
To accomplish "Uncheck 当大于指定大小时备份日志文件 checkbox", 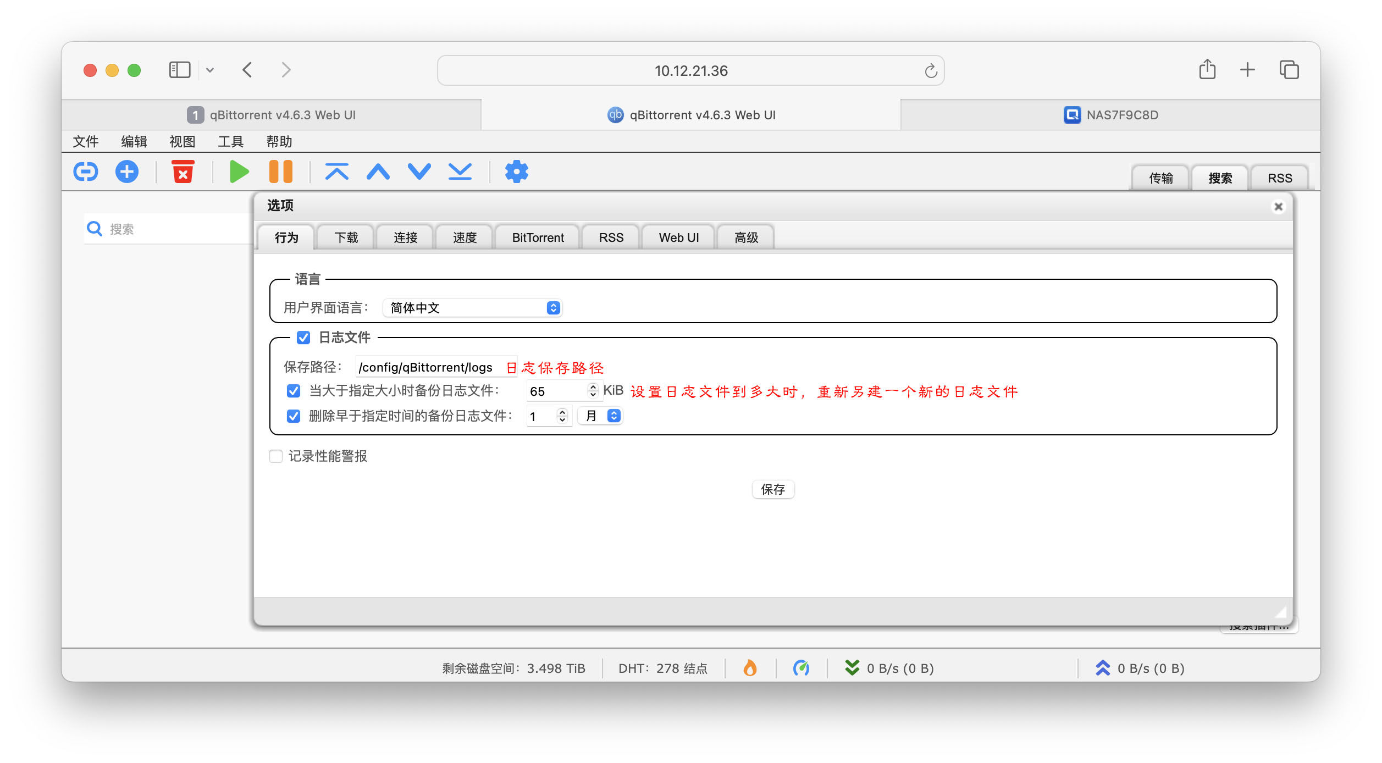I will pyautogui.click(x=294, y=391).
